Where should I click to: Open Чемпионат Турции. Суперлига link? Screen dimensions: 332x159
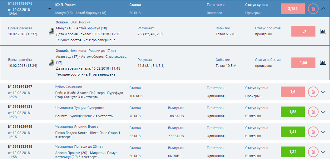[x=80, y=108]
